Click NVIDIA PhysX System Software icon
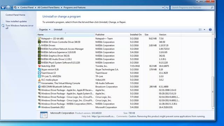 (39, 63)
